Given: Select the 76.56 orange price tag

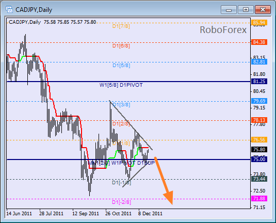Looking at the screenshot, I should pyautogui.click(x=259, y=140).
